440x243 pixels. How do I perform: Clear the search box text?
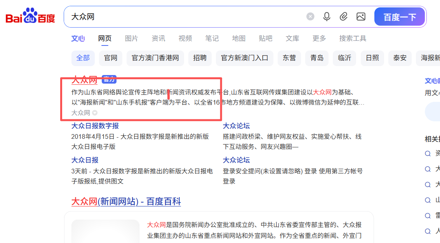(310, 17)
